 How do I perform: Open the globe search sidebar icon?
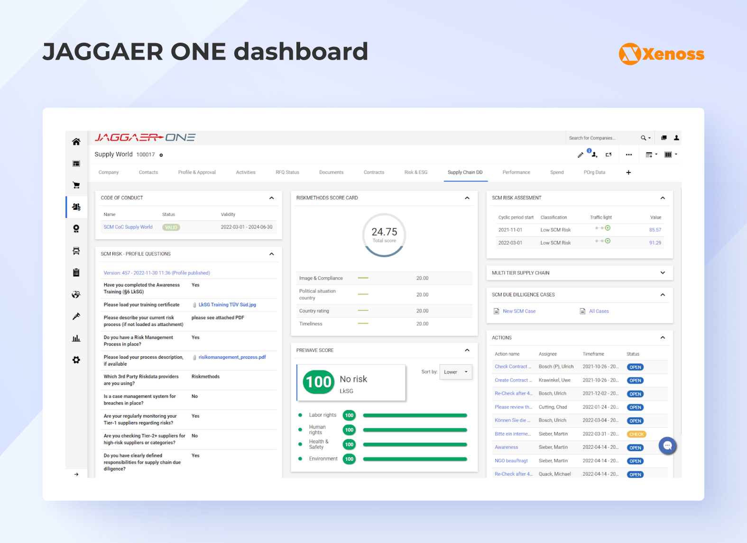(76, 294)
